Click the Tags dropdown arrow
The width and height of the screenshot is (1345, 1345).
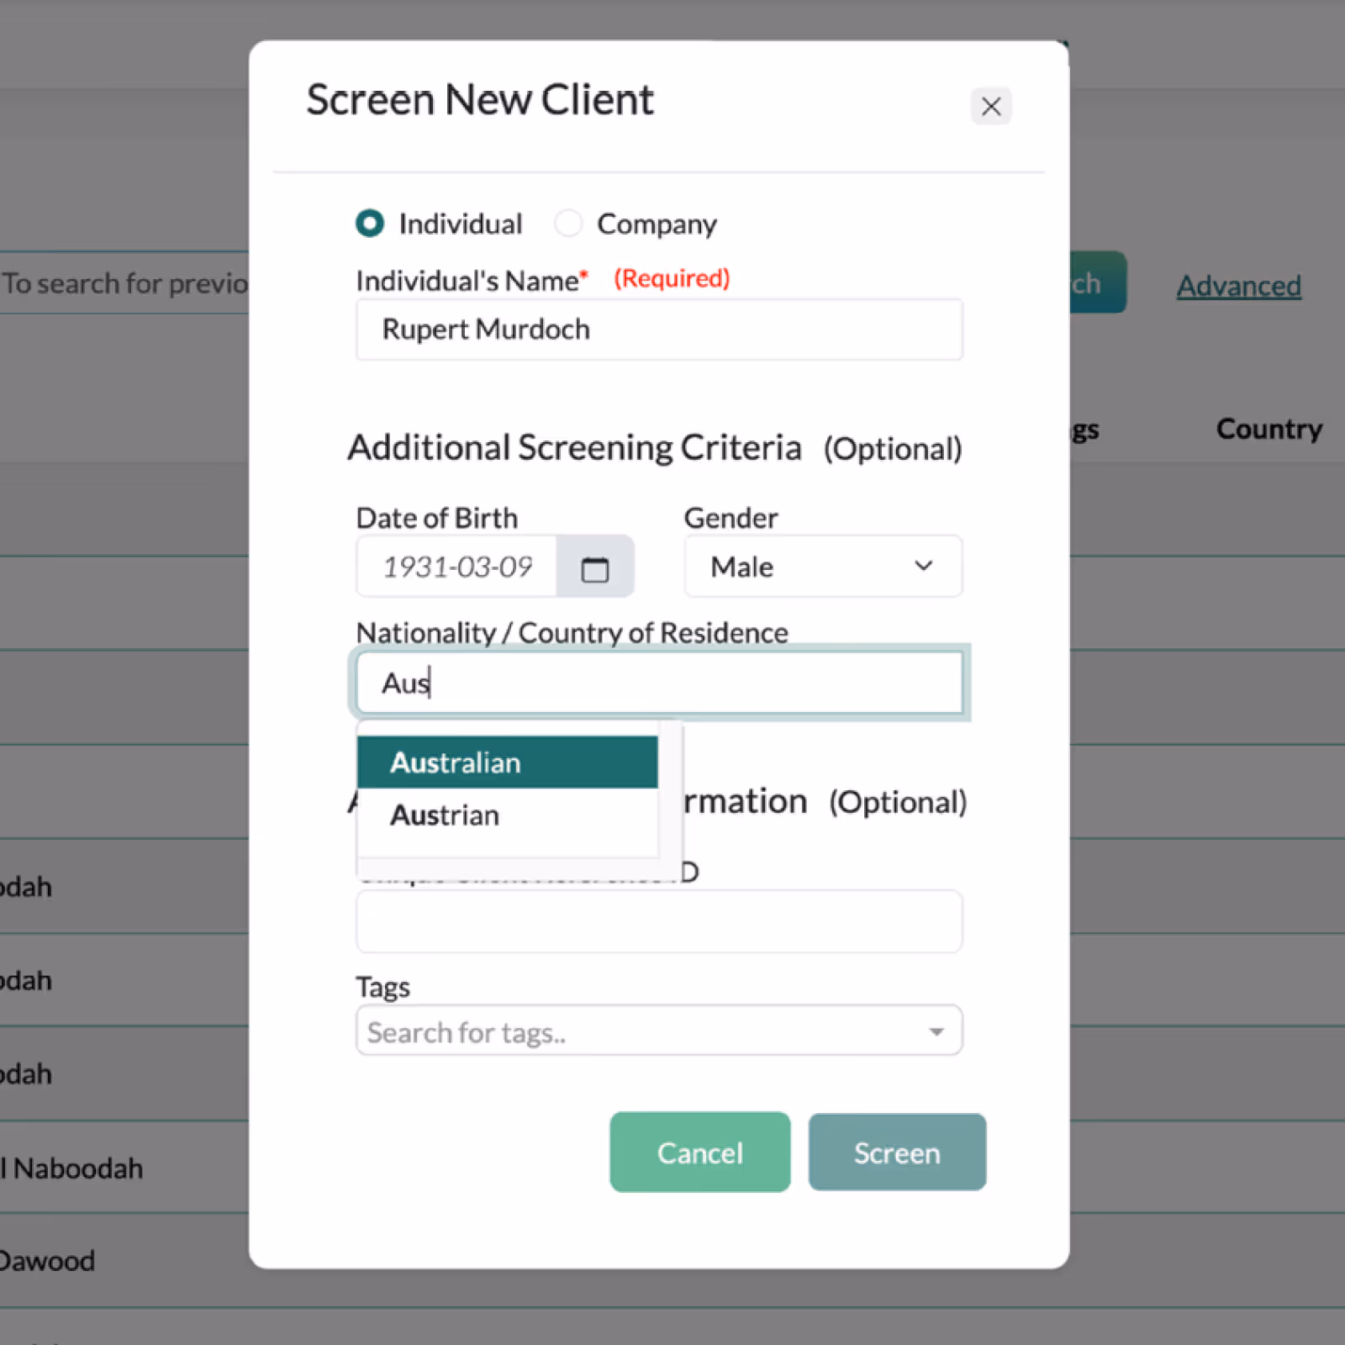coord(936,1031)
